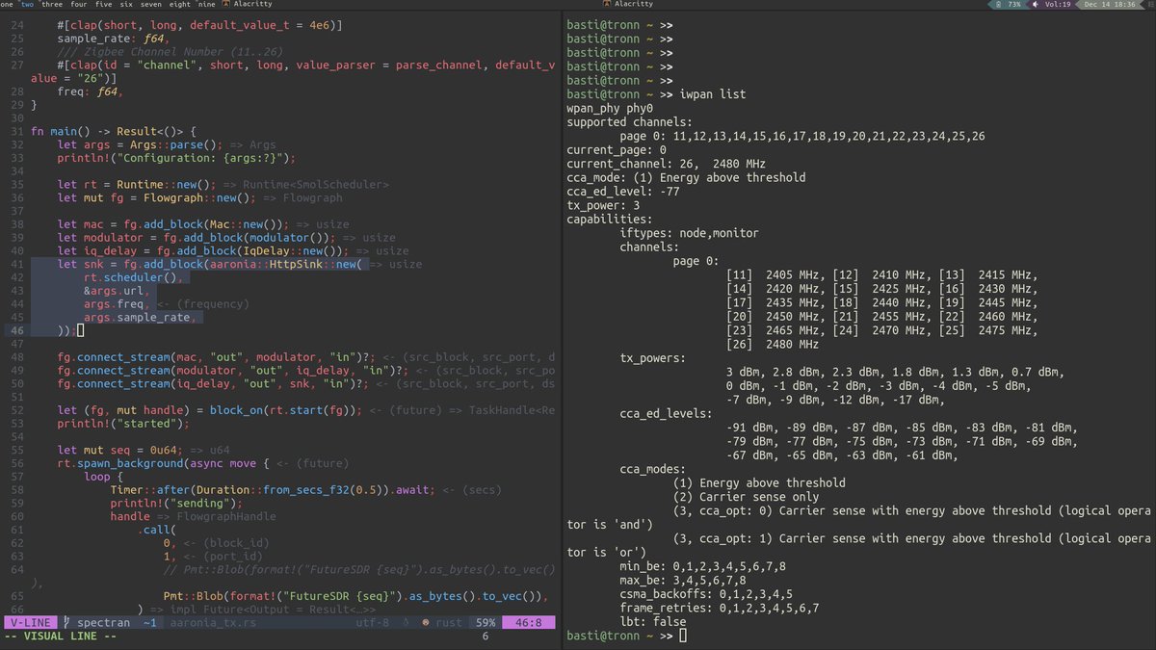Click 'tx_powers:' heading in terminal

click(653, 358)
